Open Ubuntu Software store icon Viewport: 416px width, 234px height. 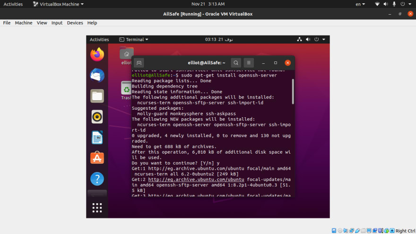tap(97, 158)
